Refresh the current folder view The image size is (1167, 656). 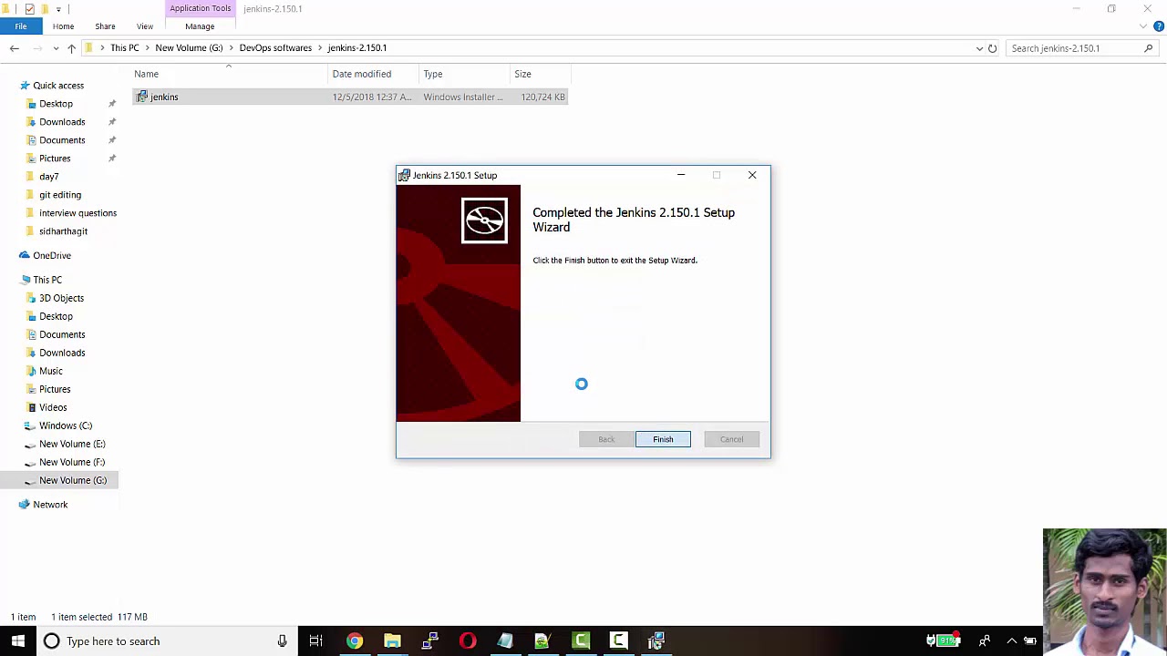[992, 48]
